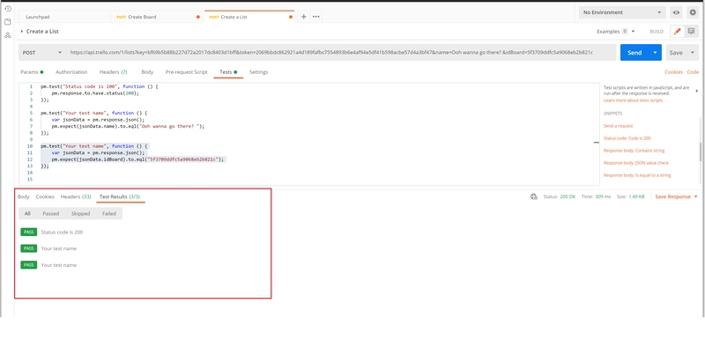Expand the Create a List request description

coord(21,32)
